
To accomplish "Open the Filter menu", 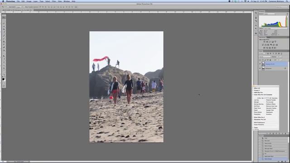I will click(x=54, y=1).
